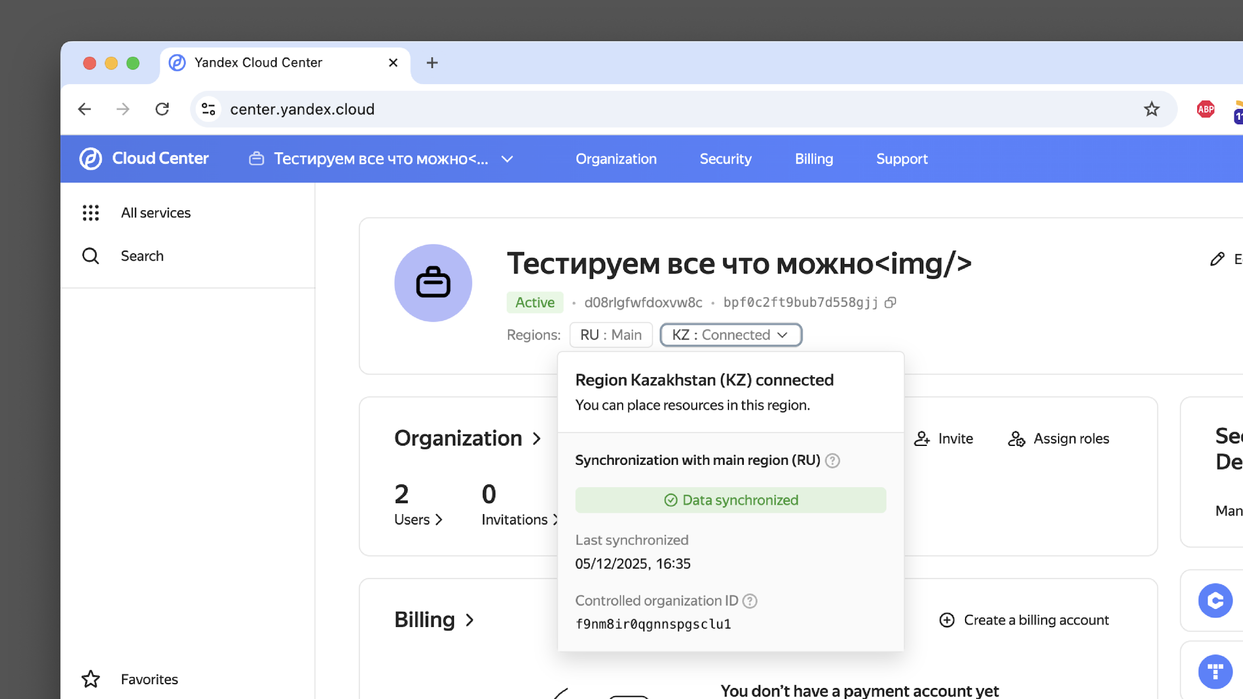Expand the Organization section chevron
The image size is (1243, 699).
tap(537, 438)
